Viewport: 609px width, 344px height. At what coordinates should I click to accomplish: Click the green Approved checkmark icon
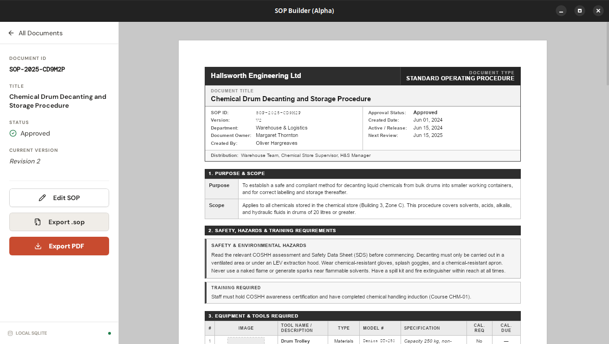click(13, 133)
